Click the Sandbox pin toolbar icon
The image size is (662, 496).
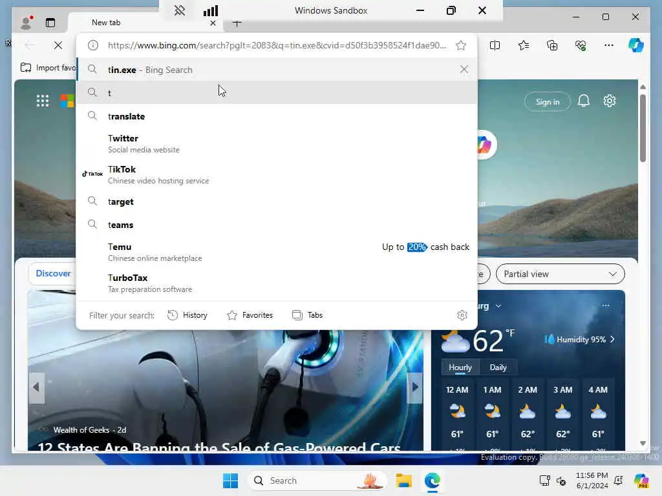180,10
